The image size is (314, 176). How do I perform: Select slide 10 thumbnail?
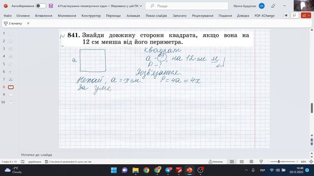(11, 102)
